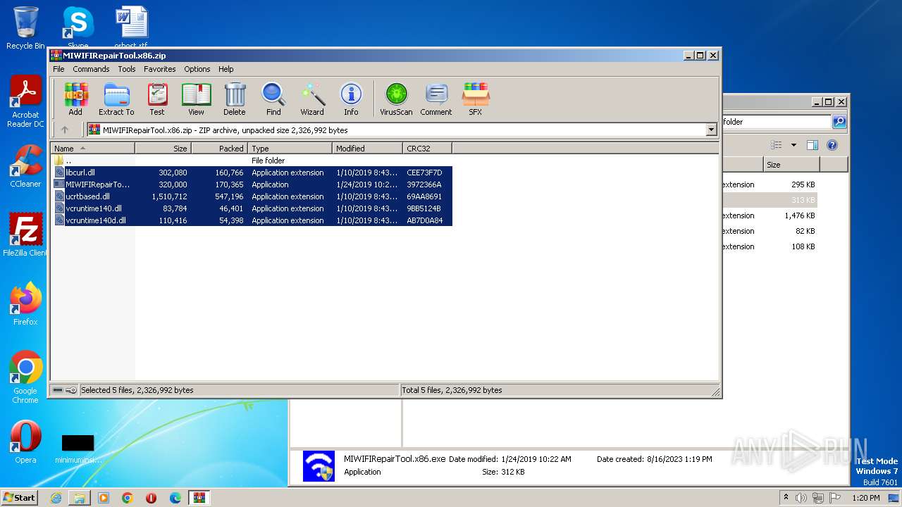Viewport: 902px width, 507px height.
Task: Sort files by Size column in WinRAR
Action: (x=163, y=148)
